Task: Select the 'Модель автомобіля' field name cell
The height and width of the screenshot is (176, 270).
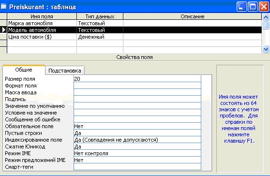Action: (42, 30)
